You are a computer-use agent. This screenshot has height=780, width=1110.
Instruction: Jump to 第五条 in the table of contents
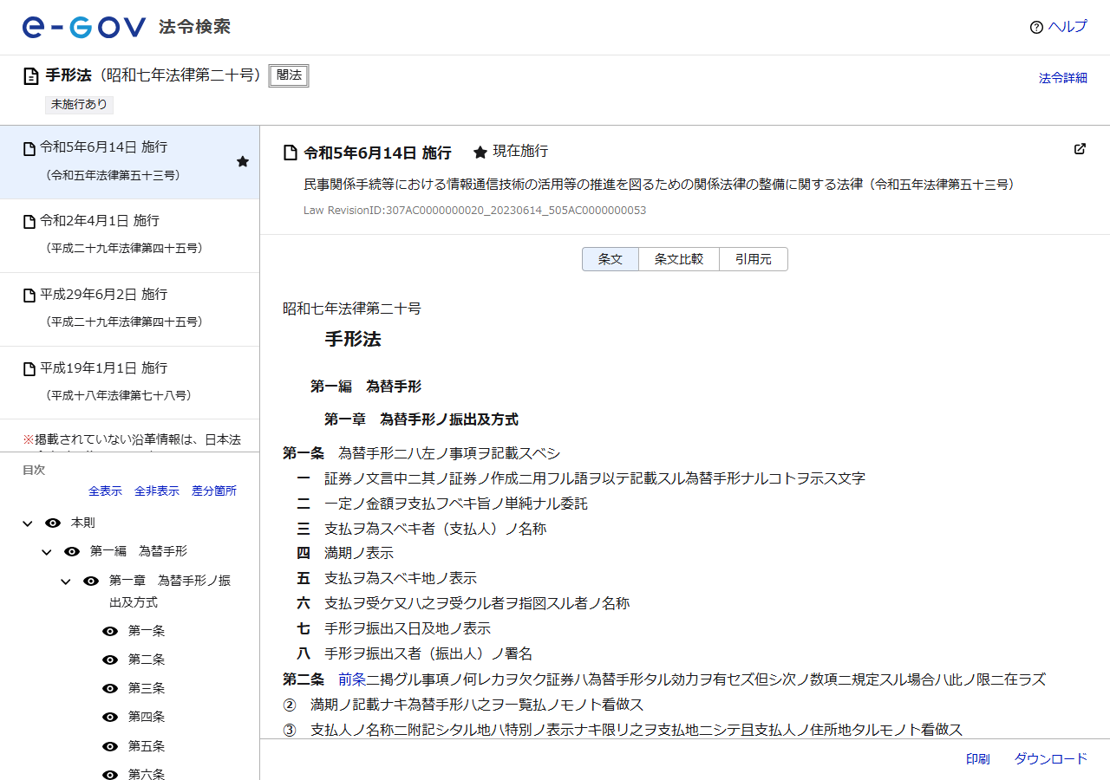point(147,746)
